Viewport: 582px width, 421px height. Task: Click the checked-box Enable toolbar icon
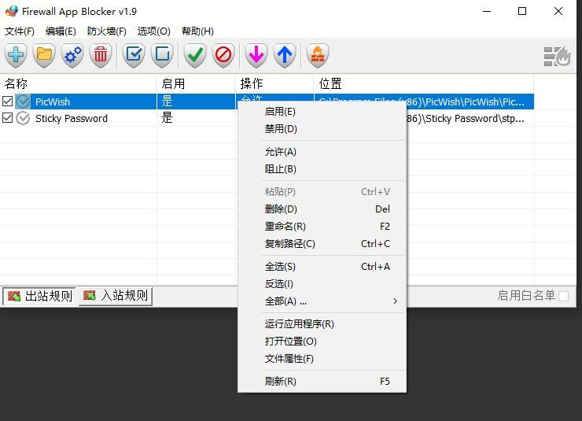point(134,55)
